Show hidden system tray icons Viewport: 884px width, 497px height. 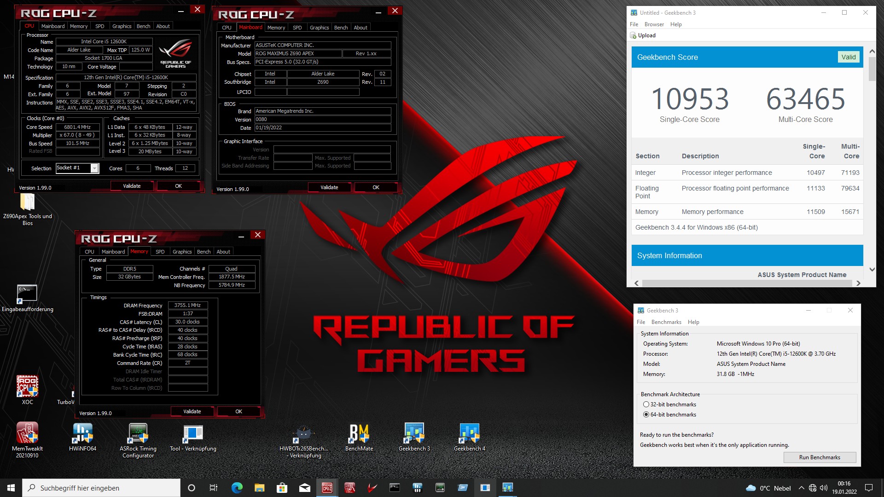coord(802,488)
